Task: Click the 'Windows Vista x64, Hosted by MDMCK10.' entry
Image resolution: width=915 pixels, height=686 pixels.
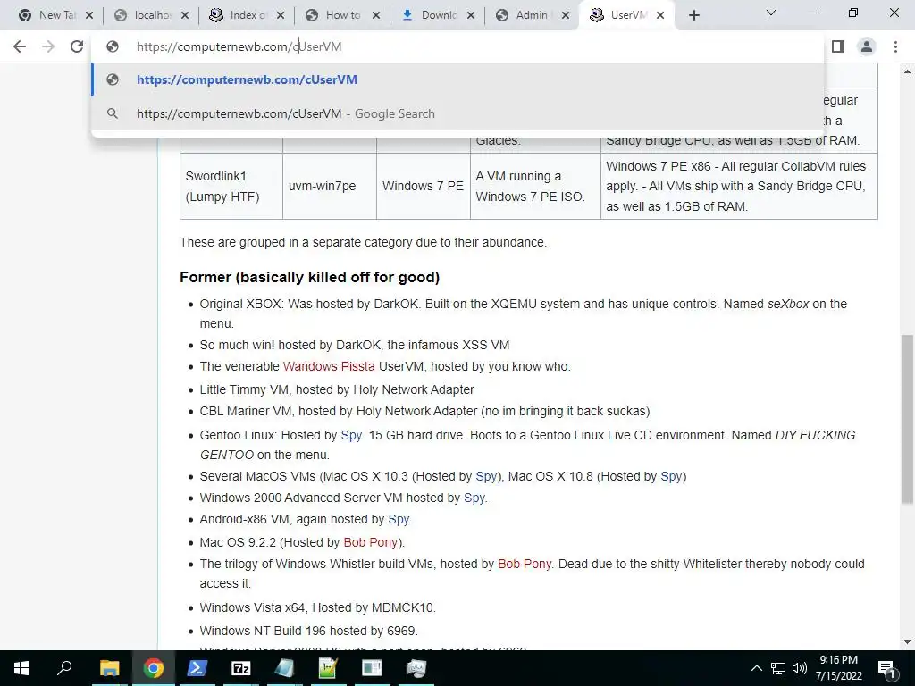Action: tap(317, 607)
